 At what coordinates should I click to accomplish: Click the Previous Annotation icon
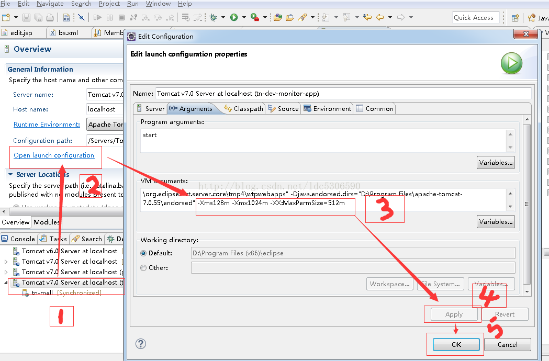click(346, 17)
